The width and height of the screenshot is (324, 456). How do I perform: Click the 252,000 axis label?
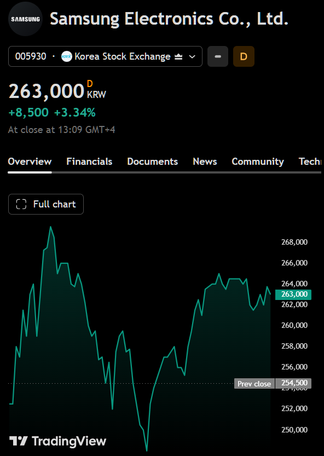[x=294, y=408]
